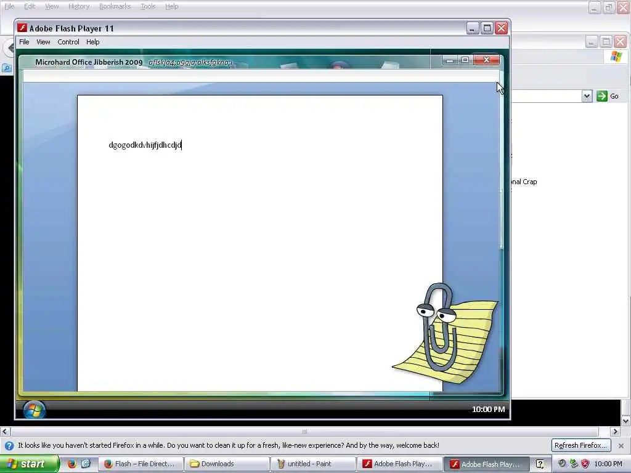This screenshot has width=631, height=473.
Task: Click the first gray tray icon
Action: (x=562, y=464)
